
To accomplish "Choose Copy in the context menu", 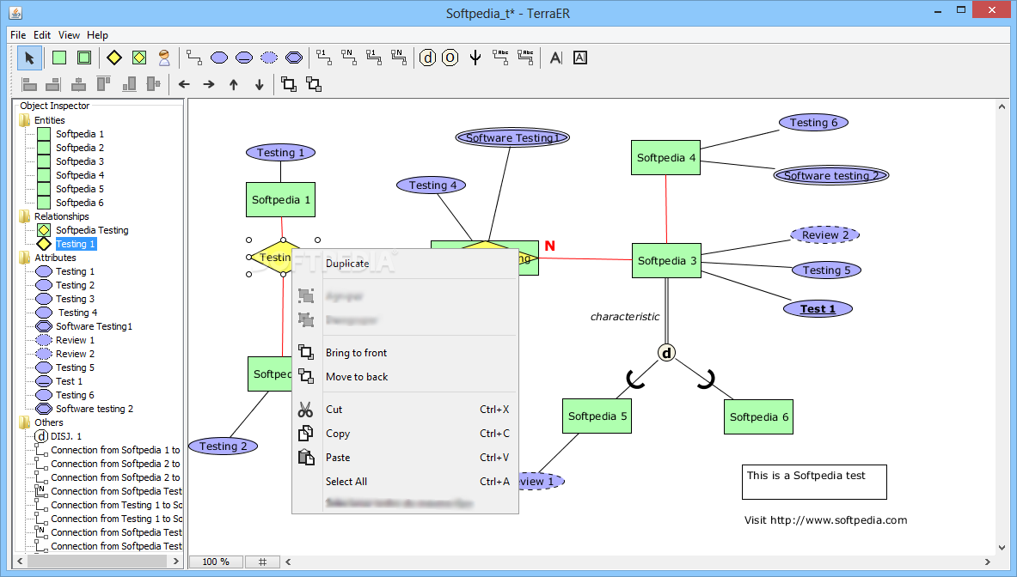I will click(406, 434).
